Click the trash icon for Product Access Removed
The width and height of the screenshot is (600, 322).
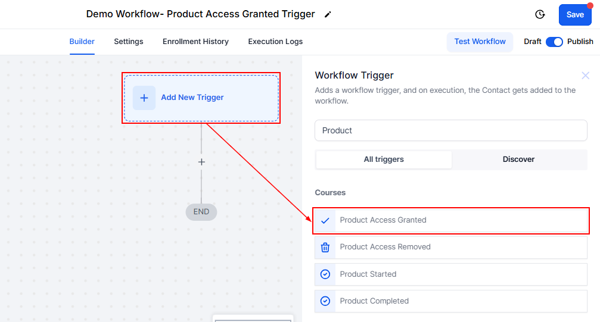coord(325,247)
